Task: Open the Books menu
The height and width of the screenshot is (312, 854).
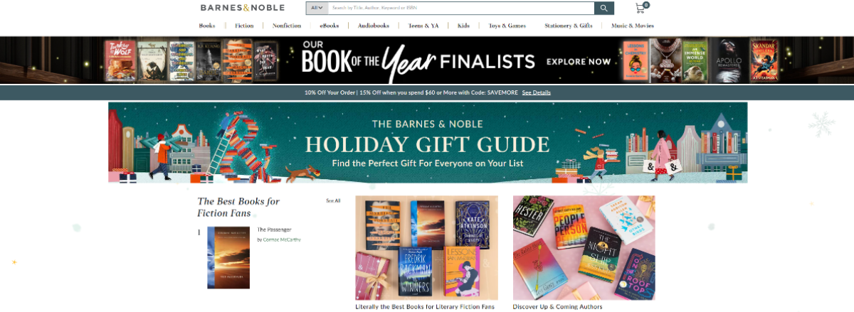Action: click(207, 26)
